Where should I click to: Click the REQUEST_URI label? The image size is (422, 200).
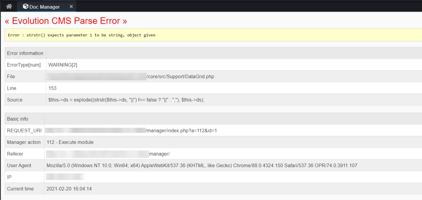click(24, 130)
